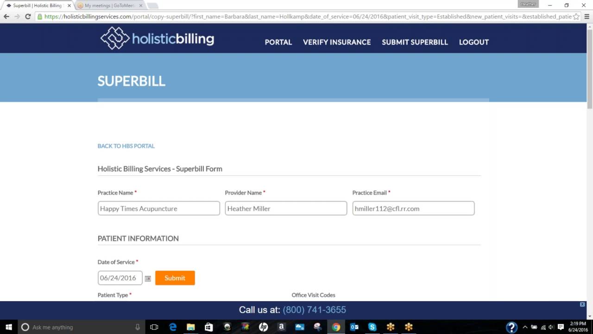Click the battery tray icon
Screen dimensions: 593x334
[534, 327]
